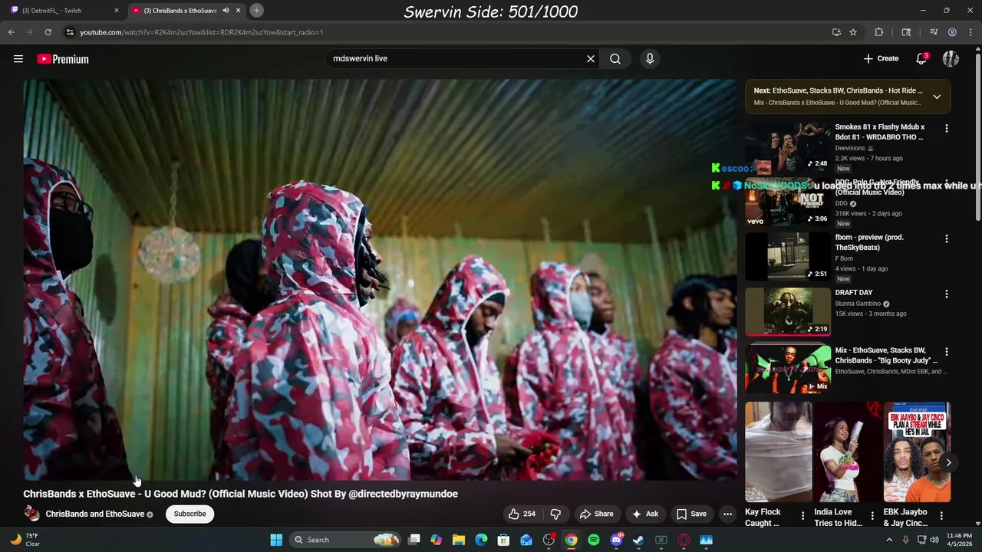
Task: Subscribe to ChrisBands and EthoSuave
Action: point(189,514)
